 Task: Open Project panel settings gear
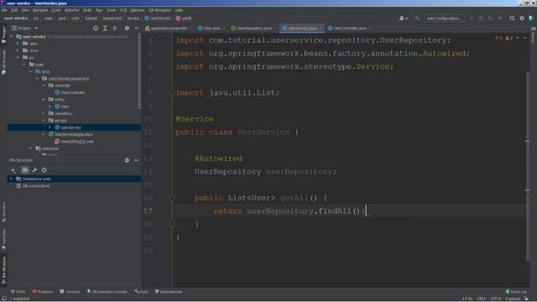[127, 29]
